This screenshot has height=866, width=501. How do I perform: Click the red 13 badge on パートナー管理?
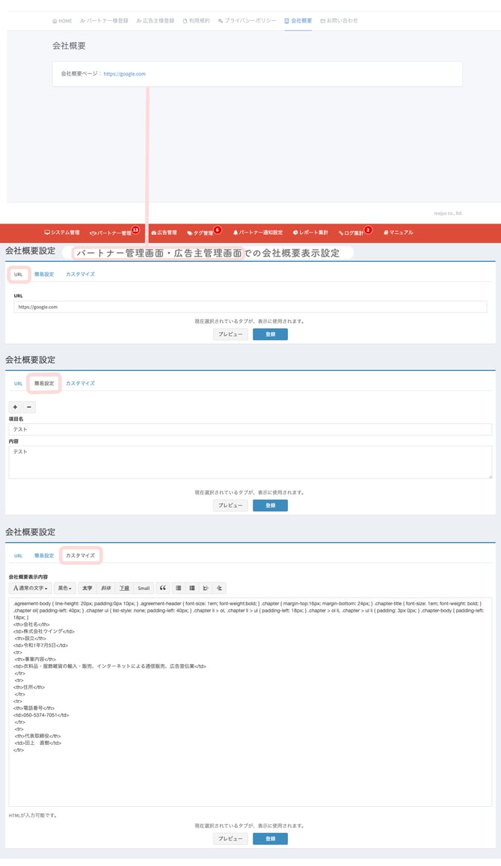point(135,230)
